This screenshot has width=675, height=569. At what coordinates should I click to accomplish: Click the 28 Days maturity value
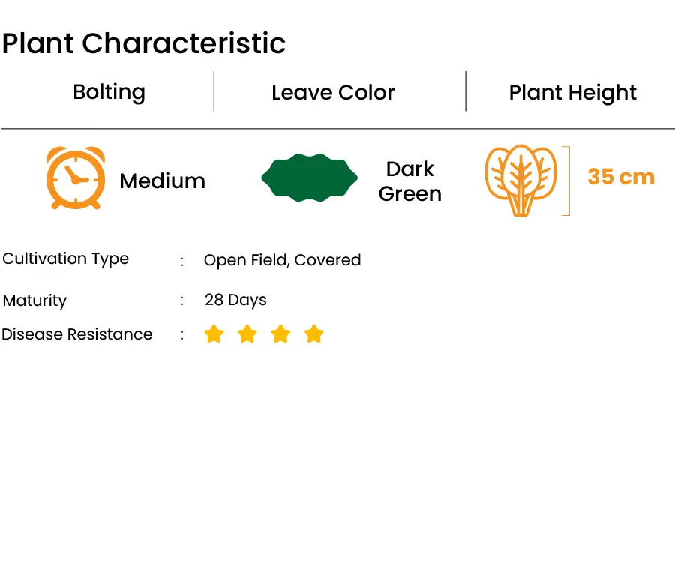tap(235, 300)
